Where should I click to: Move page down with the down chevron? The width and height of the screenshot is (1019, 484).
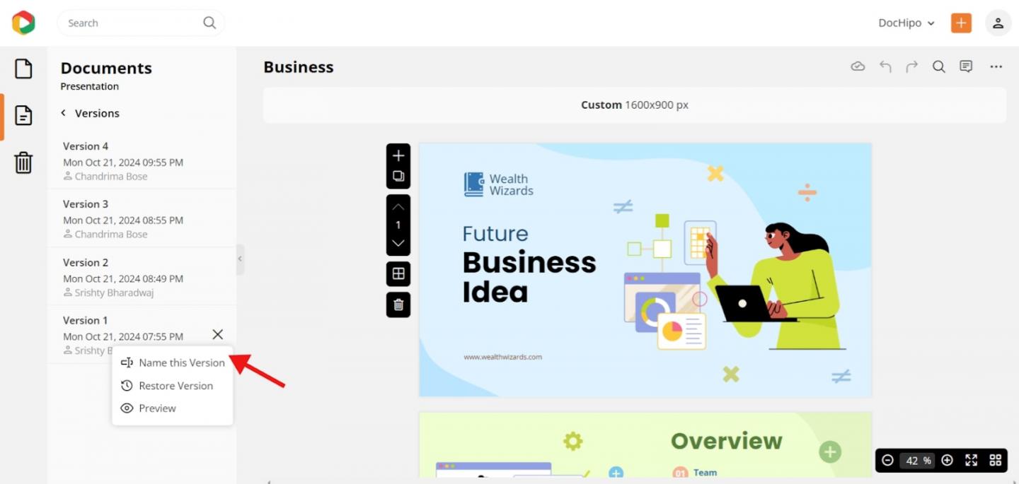click(x=398, y=243)
